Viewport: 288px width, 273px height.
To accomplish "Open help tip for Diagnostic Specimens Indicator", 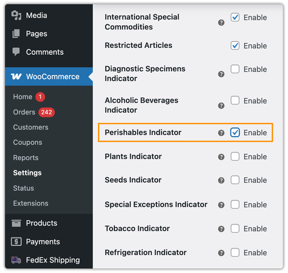I will pyautogui.click(x=221, y=74).
